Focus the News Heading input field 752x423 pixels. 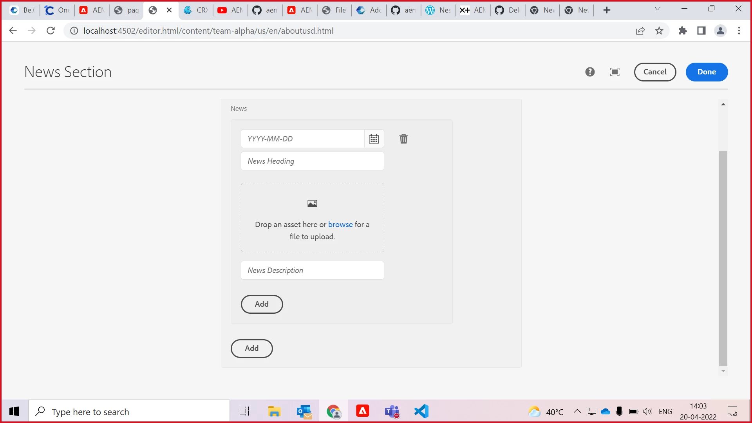pos(312,161)
